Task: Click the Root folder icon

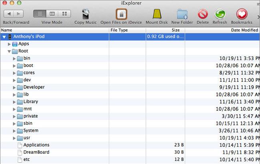Action: (x=15, y=51)
